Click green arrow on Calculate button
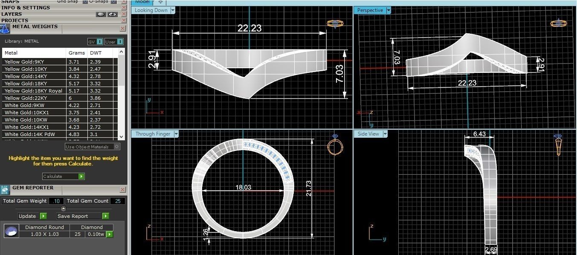The width and height of the screenshot is (577, 255). click(81, 176)
